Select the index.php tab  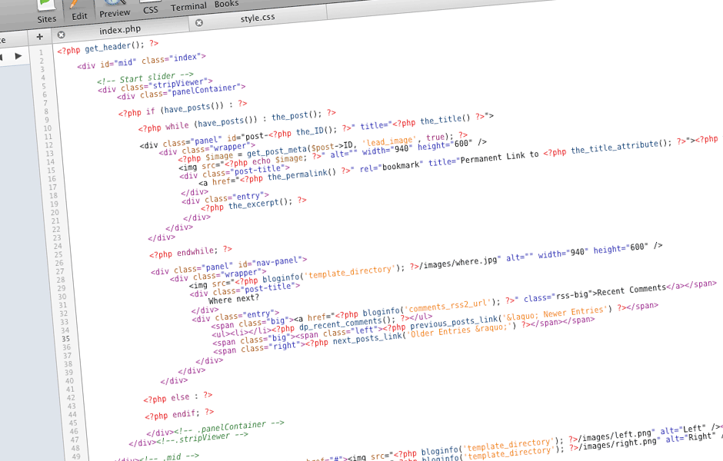[121, 30]
